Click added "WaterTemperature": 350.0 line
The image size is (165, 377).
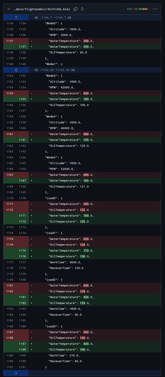(71, 47)
